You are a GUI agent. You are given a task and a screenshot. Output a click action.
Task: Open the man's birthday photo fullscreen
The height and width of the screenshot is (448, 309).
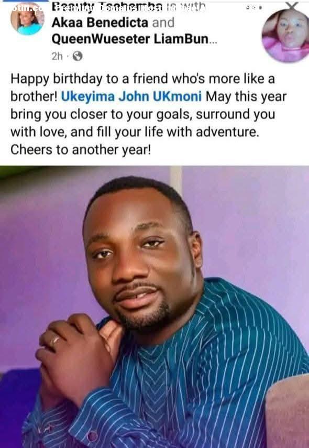click(x=154, y=307)
